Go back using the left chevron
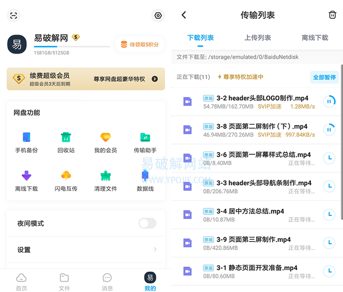Screen dimensions: 343x292 click(x=184, y=15)
